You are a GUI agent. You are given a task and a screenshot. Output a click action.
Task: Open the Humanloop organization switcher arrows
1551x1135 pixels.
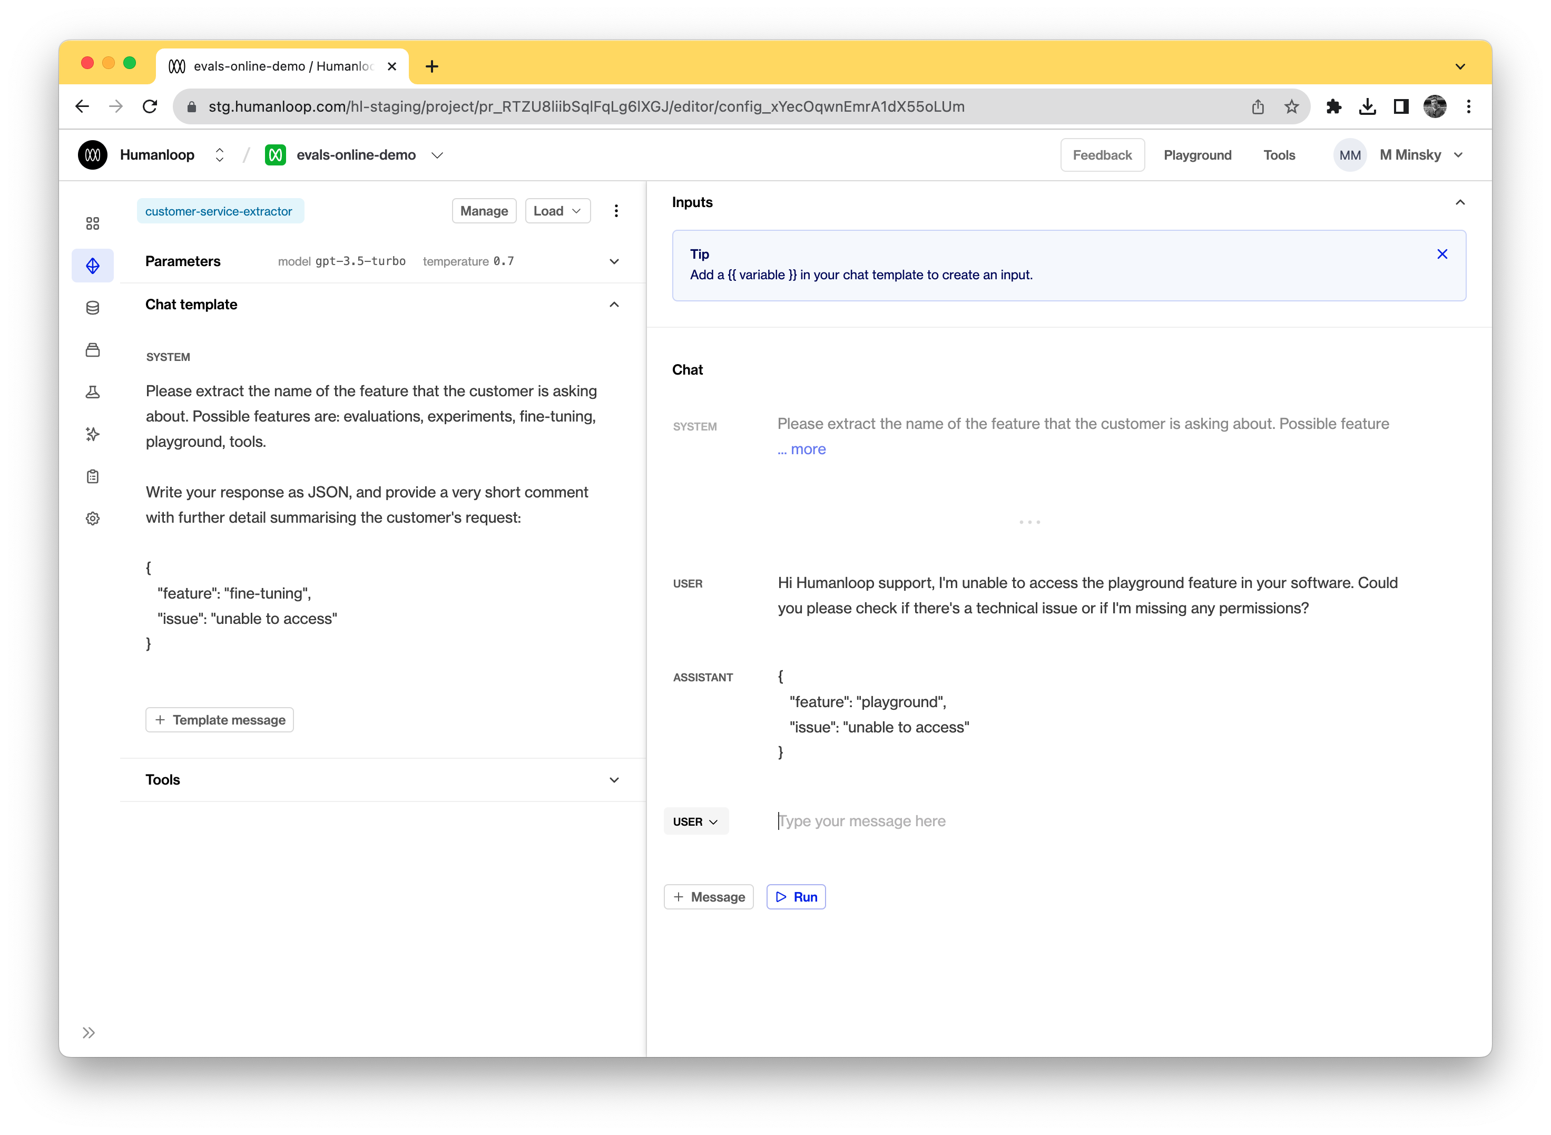[x=220, y=154]
